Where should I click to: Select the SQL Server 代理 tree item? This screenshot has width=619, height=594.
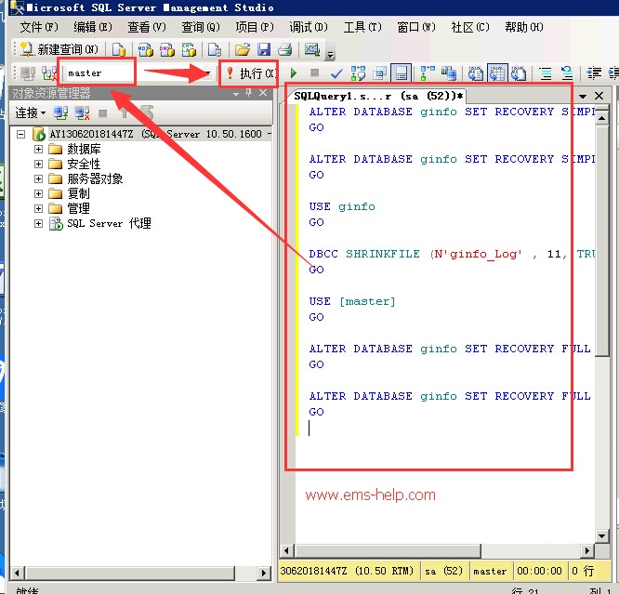[109, 223]
